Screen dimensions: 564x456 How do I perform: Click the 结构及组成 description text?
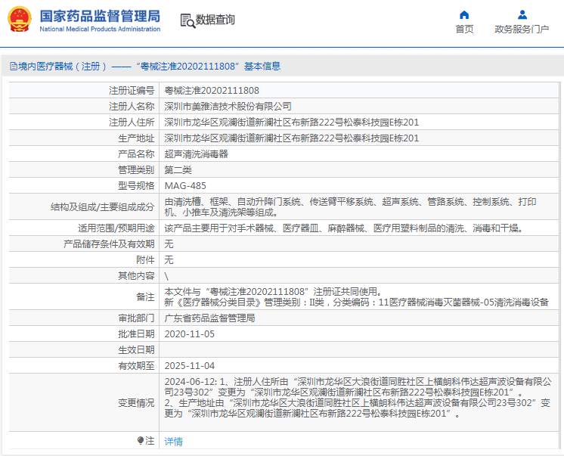pos(350,207)
